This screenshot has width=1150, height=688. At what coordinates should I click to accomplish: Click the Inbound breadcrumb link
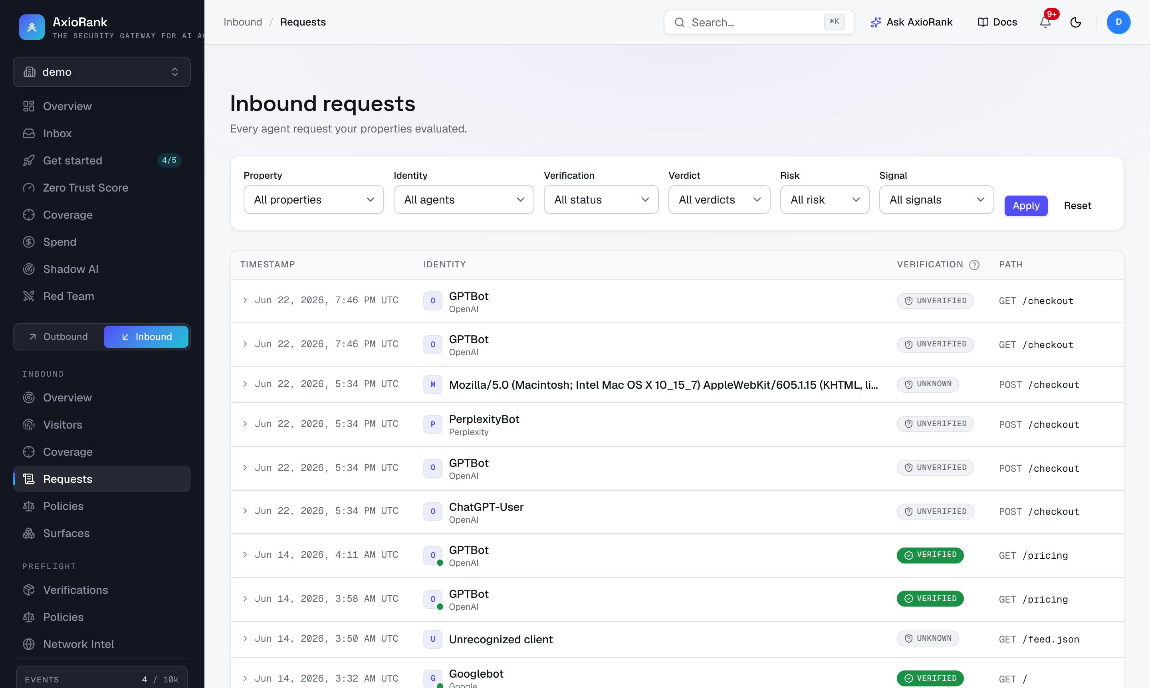click(x=243, y=22)
